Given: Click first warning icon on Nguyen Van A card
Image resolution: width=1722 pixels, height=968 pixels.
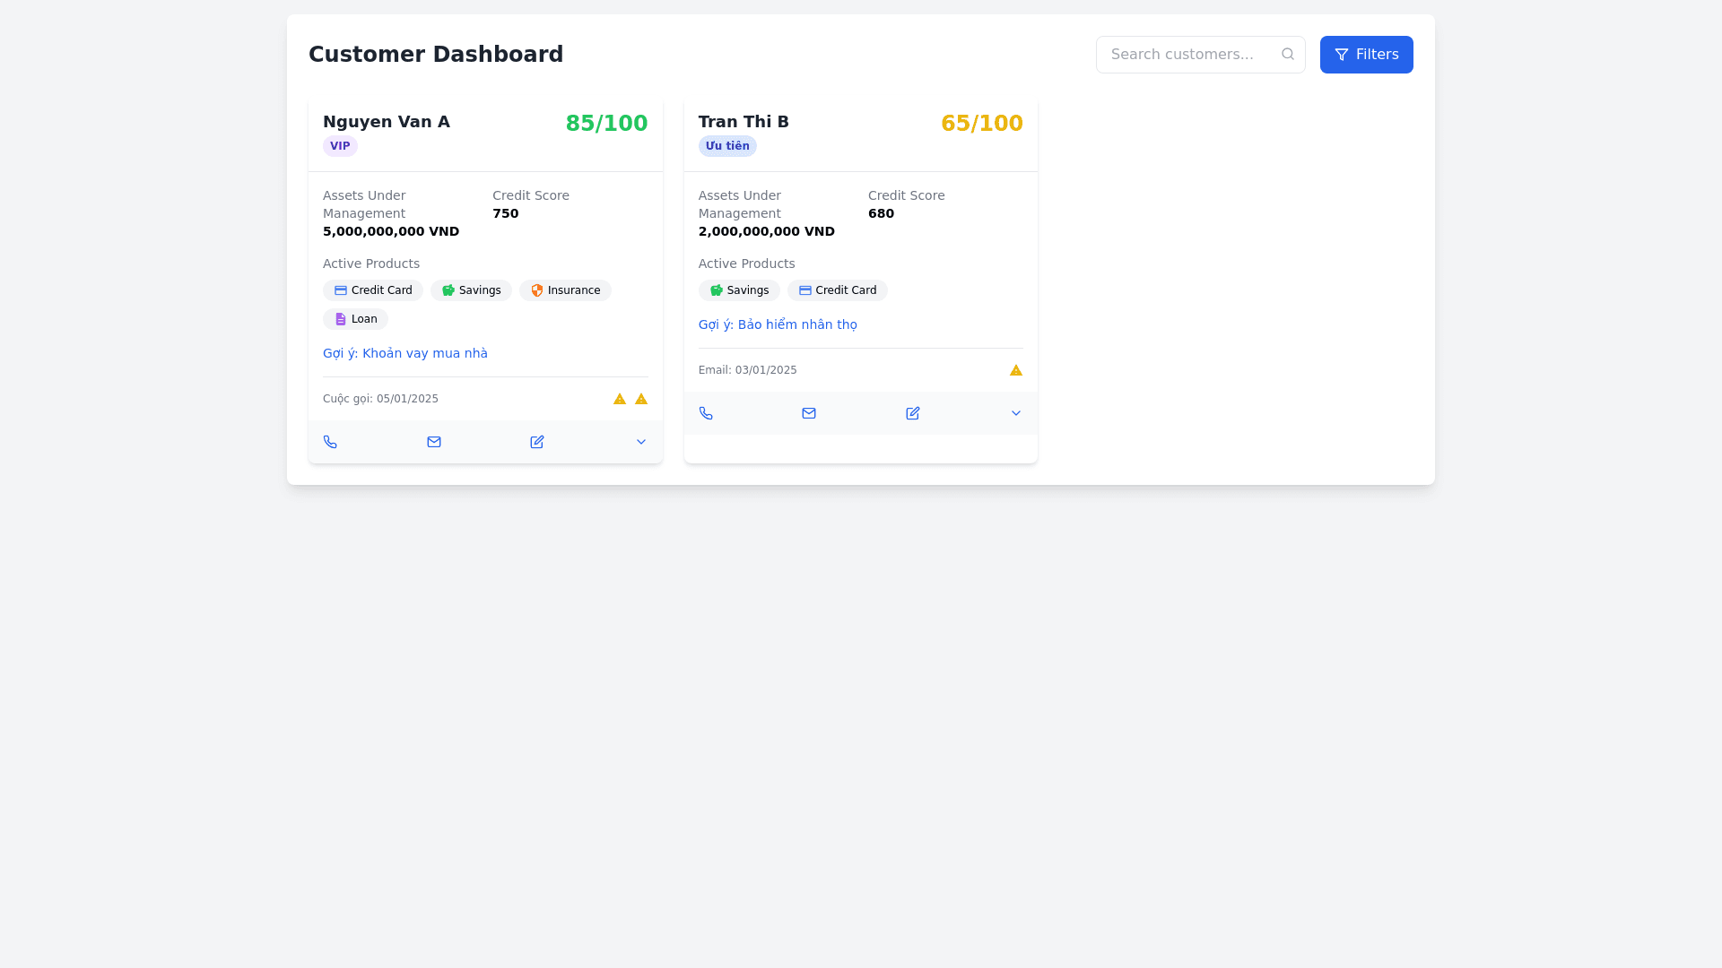Looking at the screenshot, I should point(620,399).
